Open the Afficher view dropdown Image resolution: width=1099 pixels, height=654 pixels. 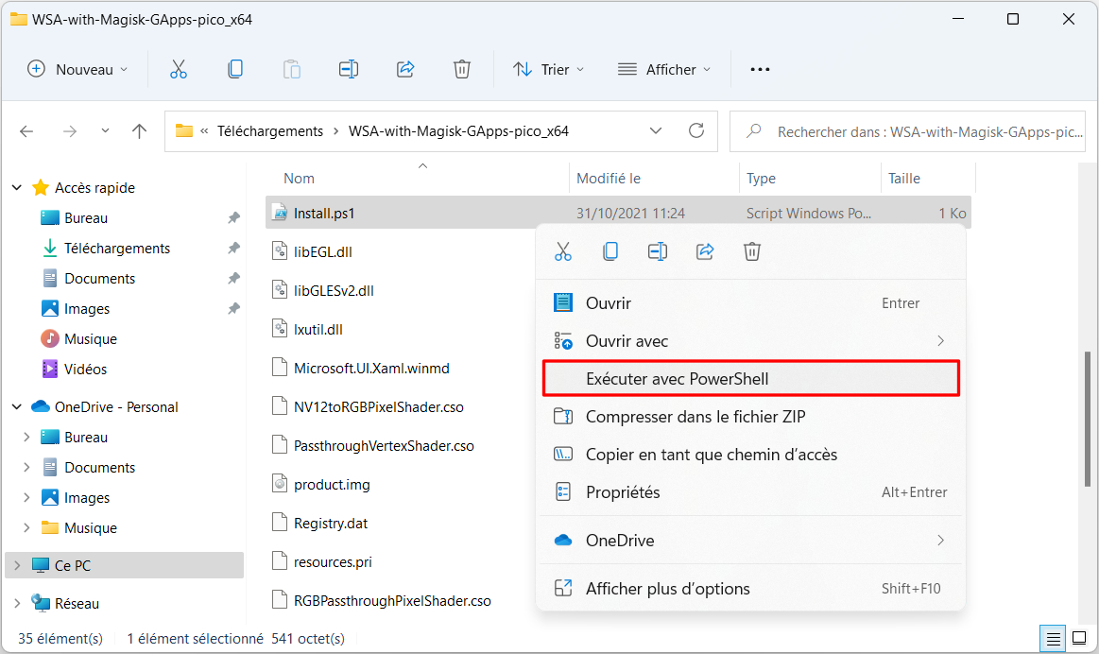click(663, 69)
